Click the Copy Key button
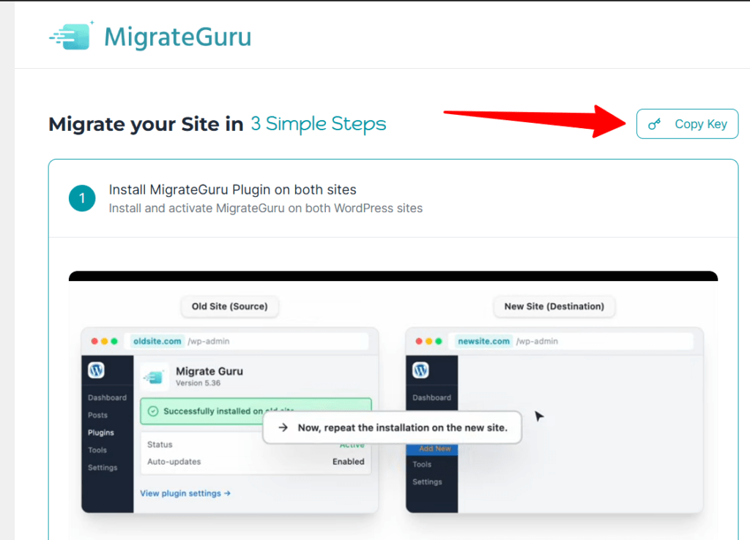 click(x=687, y=124)
